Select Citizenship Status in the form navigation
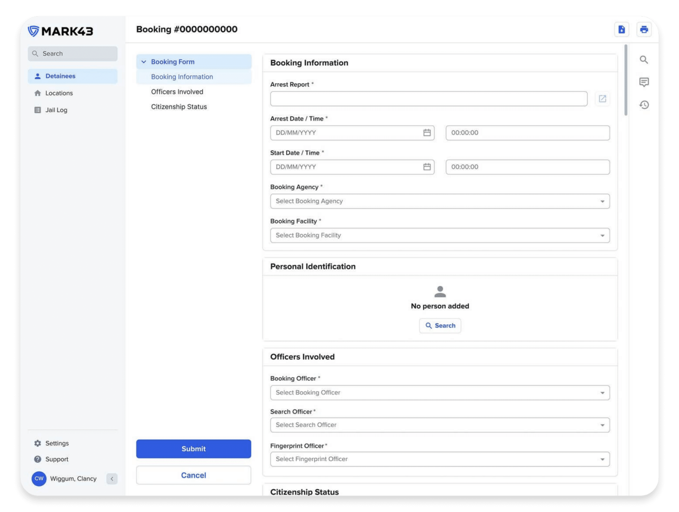The height and width of the screenshot is (512, 679). click(179, 107)
